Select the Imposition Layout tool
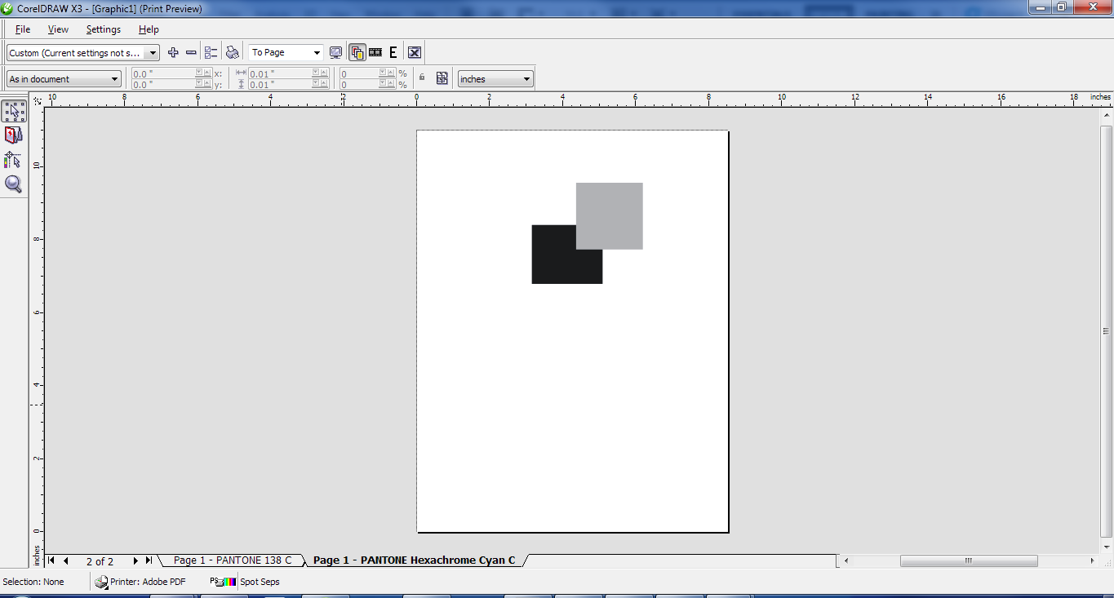The height and width of the screenshot is (598, 1114). pos(14,135)
